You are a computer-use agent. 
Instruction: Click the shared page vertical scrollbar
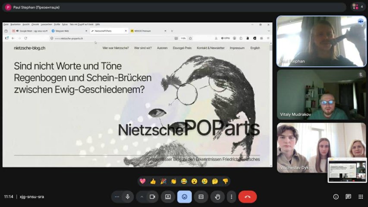(x=271, y=104)
